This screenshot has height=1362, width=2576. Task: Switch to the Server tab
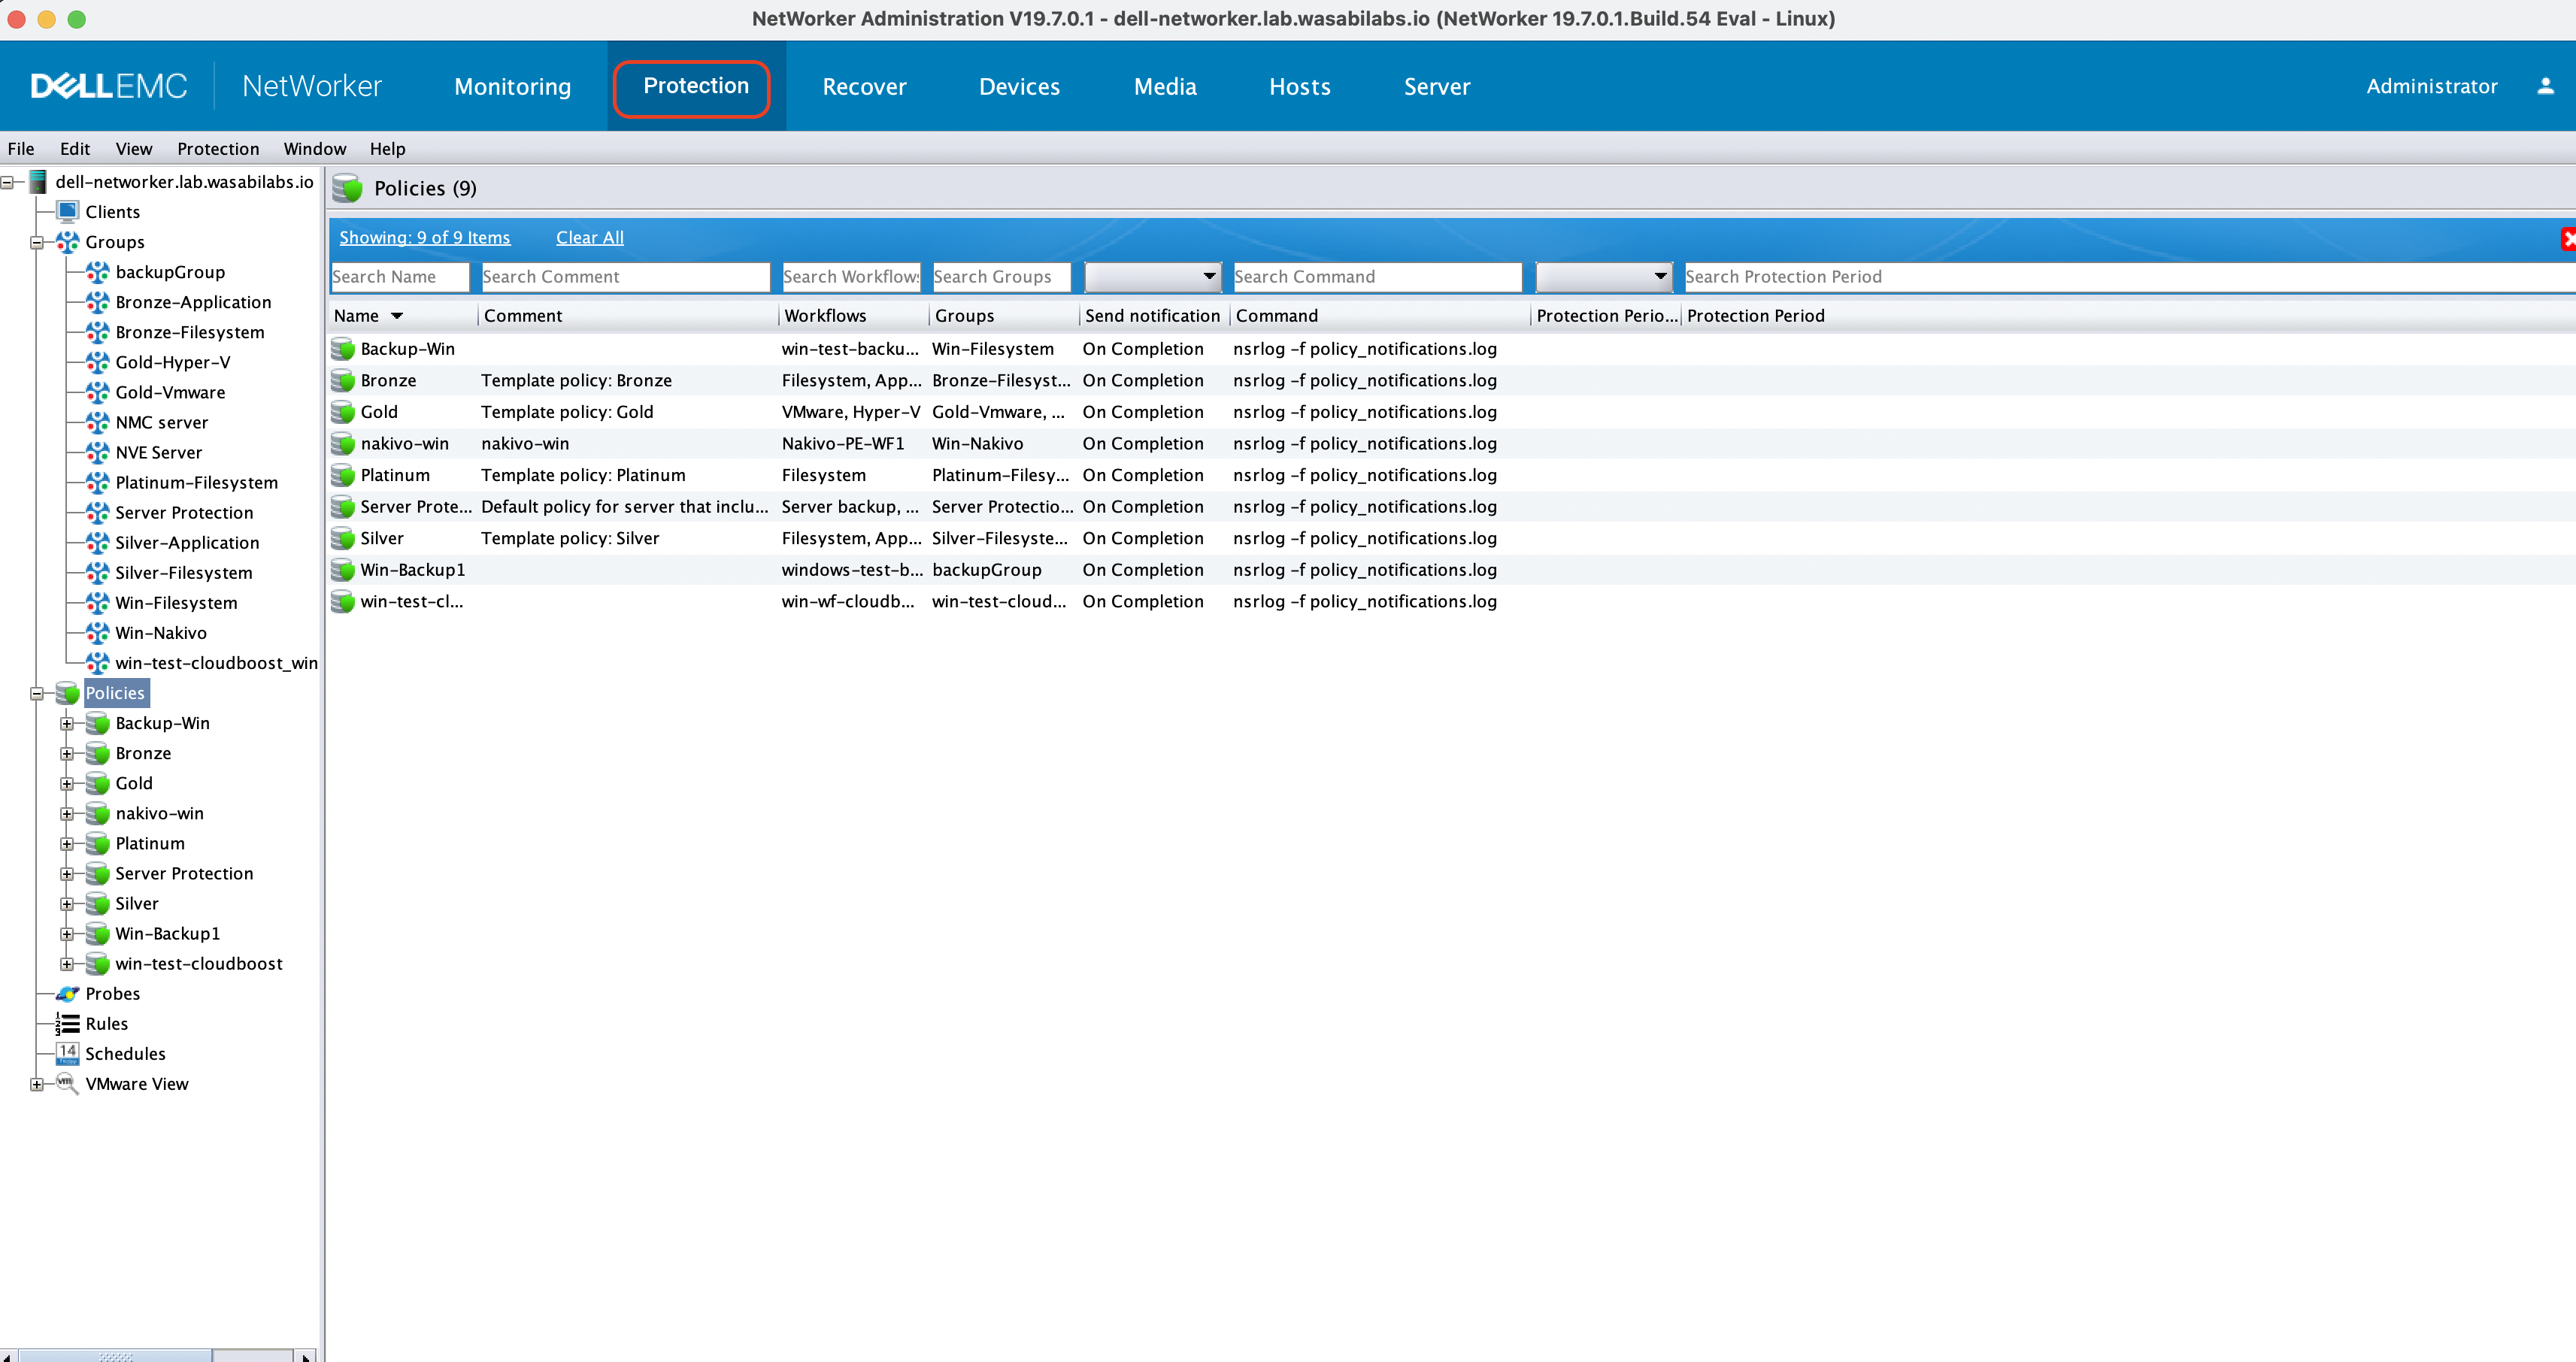tap(1437, 87)
